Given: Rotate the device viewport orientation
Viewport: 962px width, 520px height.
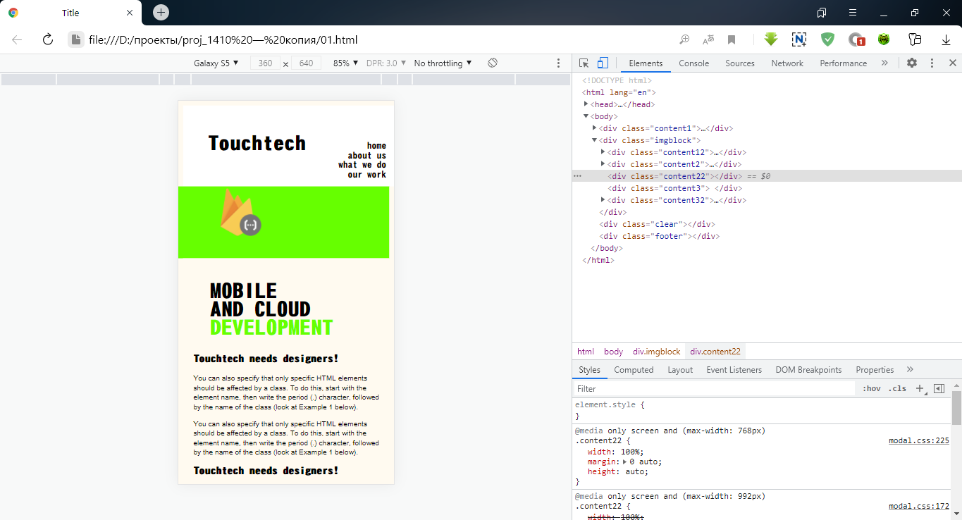Looking at the screenshot, I should [x=493, y=63].
